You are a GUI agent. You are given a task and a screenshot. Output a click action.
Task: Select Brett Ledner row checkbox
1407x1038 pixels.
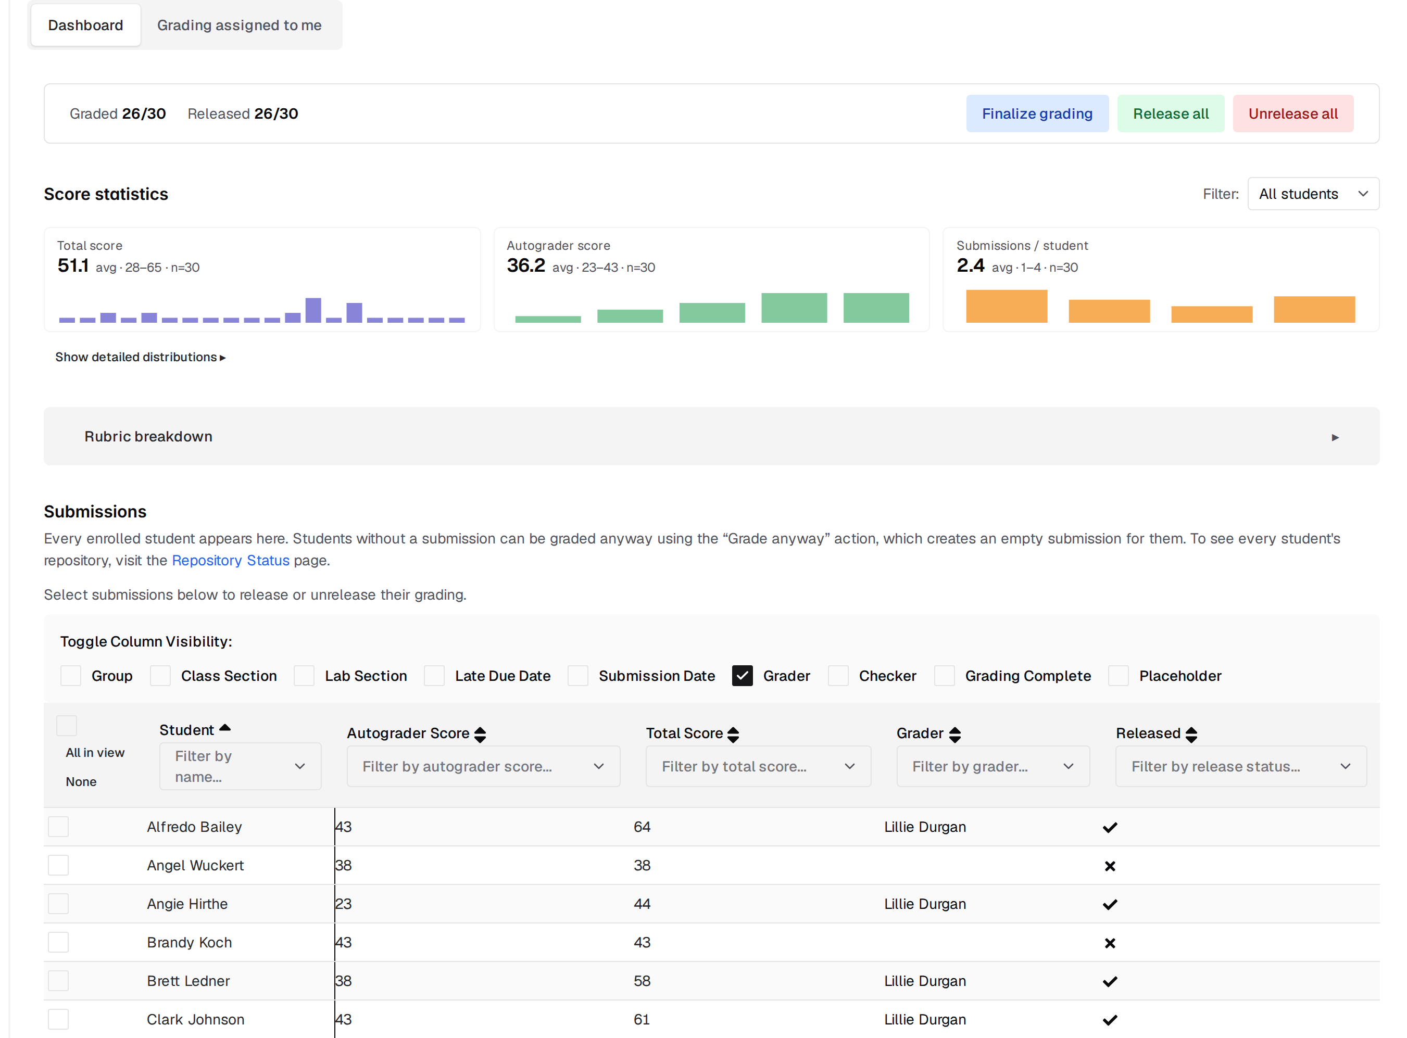pyautogui.click(x=58, y=981)
